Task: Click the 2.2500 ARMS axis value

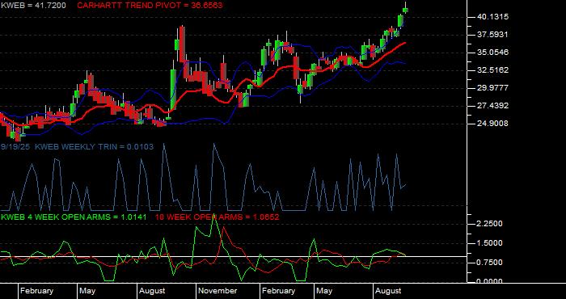Action: coord(489,224)
